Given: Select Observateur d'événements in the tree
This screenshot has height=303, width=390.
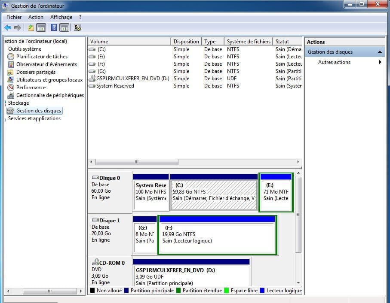Looking at the screenshot, I should point(46,64).
